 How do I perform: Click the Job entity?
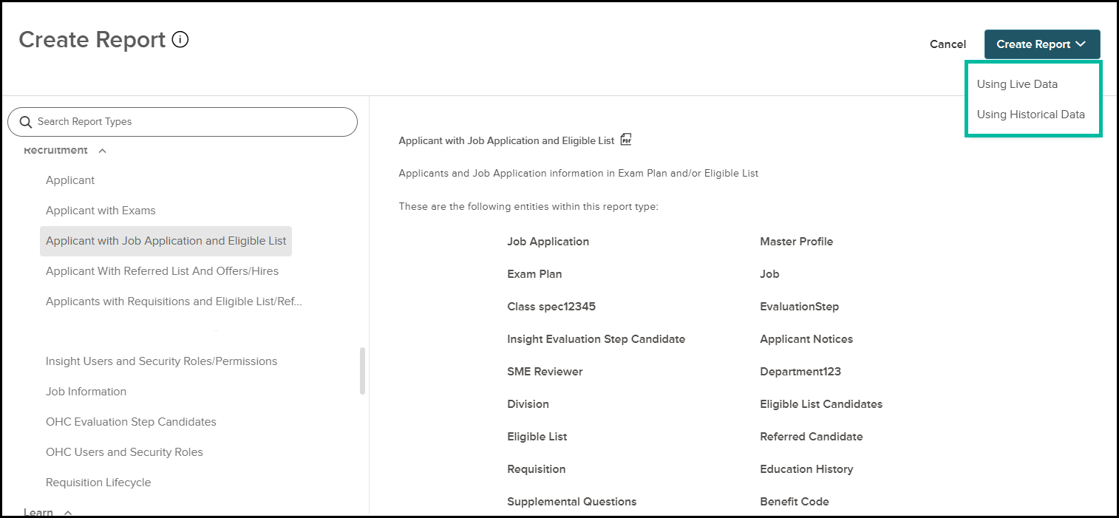pos(769,274)
